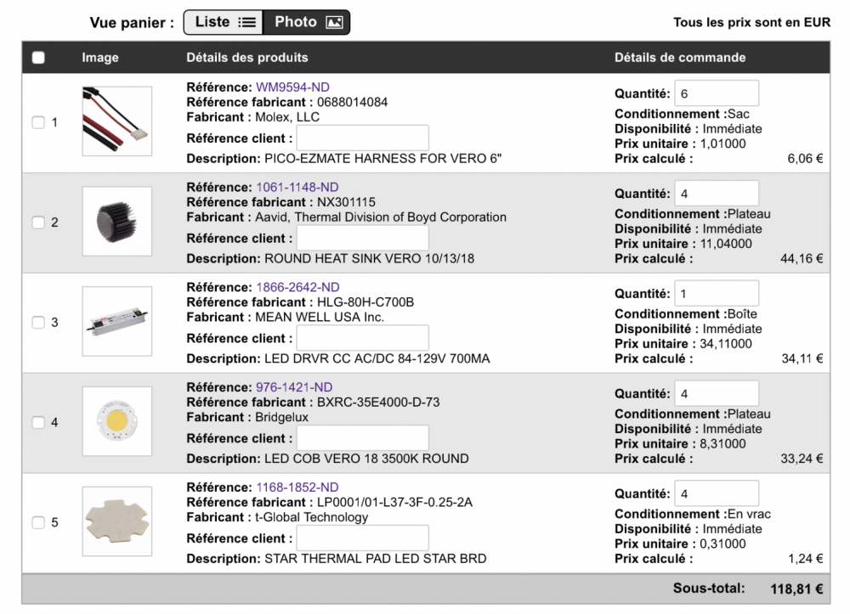
Task: Click the subtotal amount 118,81 €
Action: click(x=797, y=589)
